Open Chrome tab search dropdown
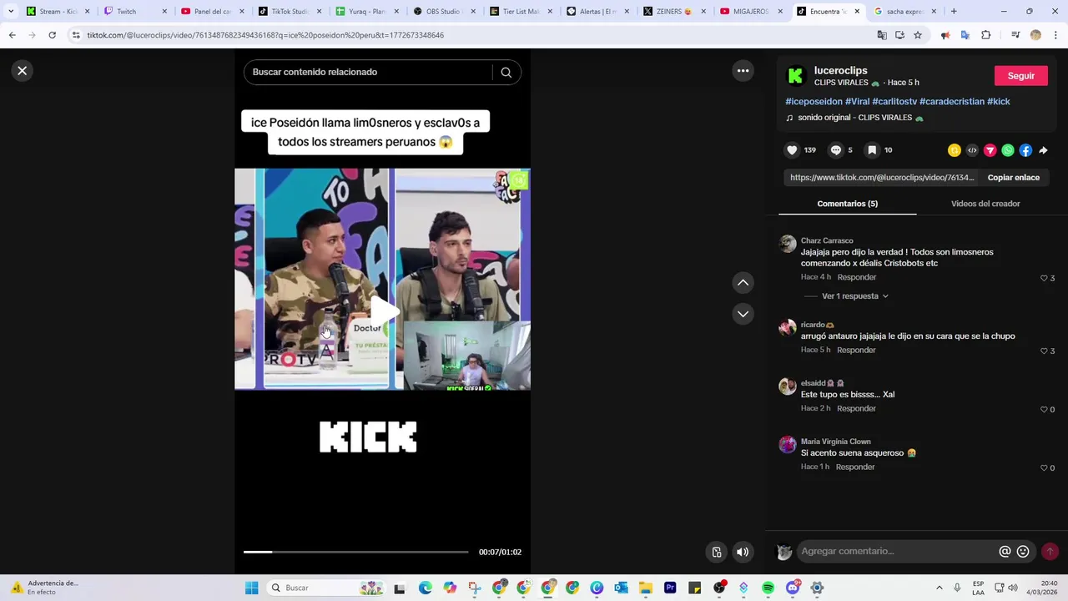Image resolution: width=1068 pixels, height=601 pixels. click(11, 12)
